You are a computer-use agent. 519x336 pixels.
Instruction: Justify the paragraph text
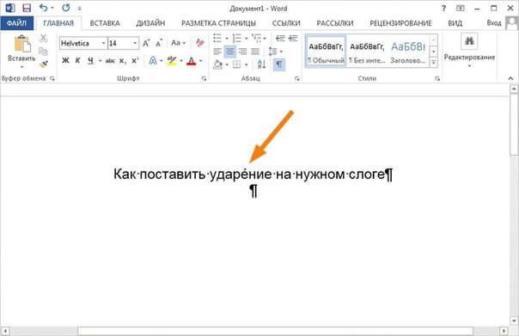[255, 52]
